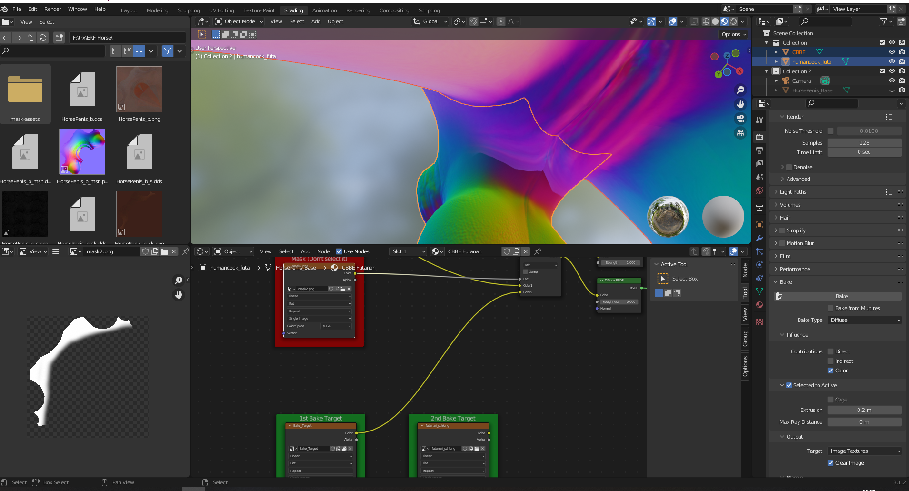Create new directory in file browser

(x=59, y=38)
